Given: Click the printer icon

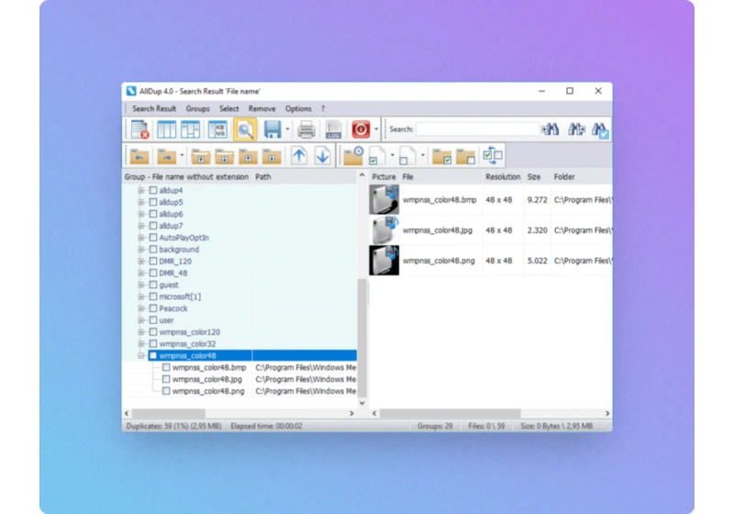Looking at the screenshot, I should (x=306, y=129).
